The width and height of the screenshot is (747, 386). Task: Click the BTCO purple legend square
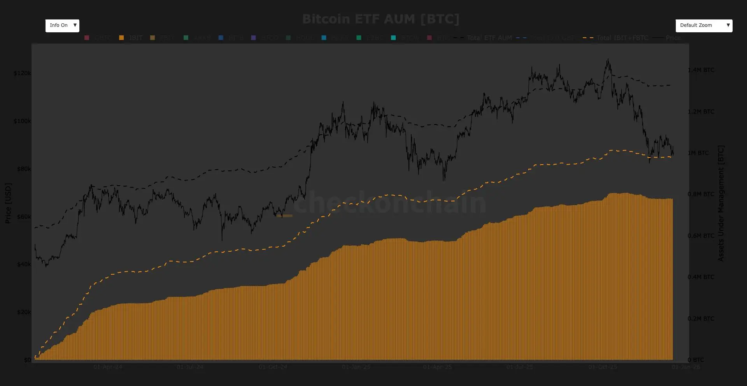[253, 38]
